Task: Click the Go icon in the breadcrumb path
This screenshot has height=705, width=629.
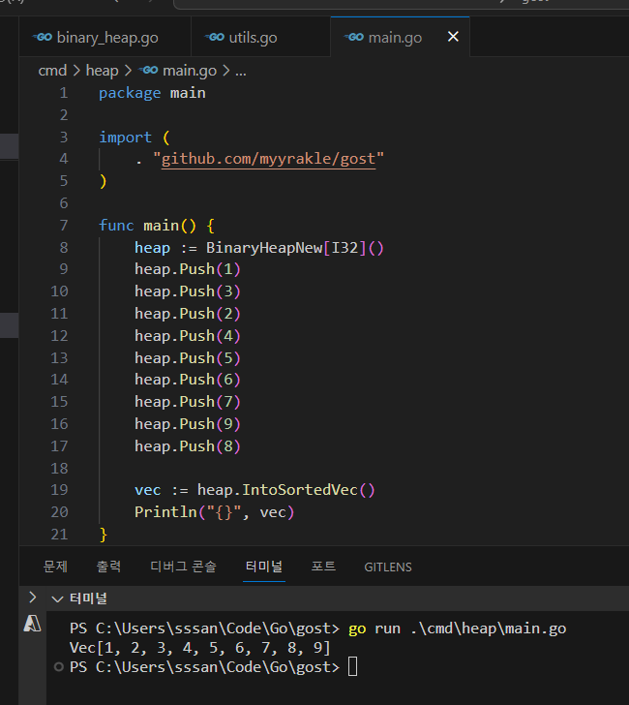Action: coord(148,71)
